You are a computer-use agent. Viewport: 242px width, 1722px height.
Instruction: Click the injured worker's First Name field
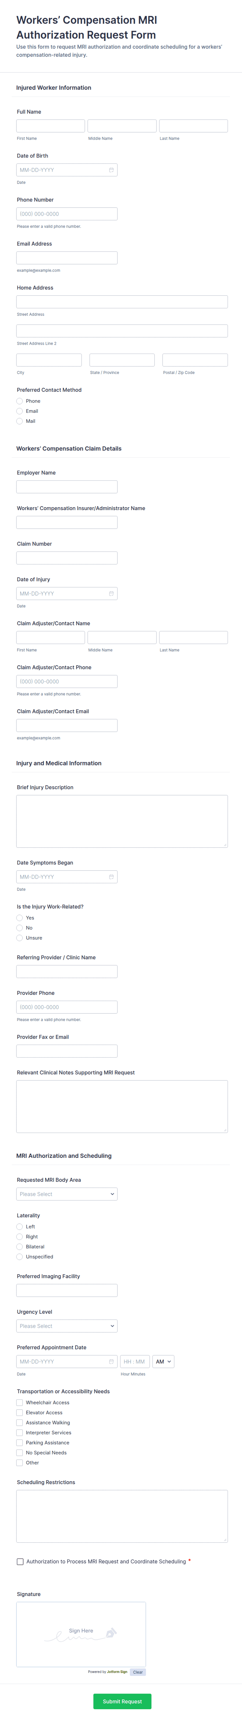coord(50,125)
